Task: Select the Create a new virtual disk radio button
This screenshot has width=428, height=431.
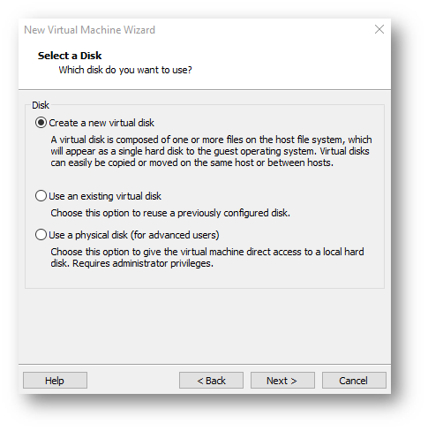Action: coord(41,123)
